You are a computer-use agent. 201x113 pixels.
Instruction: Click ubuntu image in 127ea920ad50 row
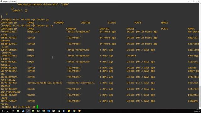tap(31, 89)
